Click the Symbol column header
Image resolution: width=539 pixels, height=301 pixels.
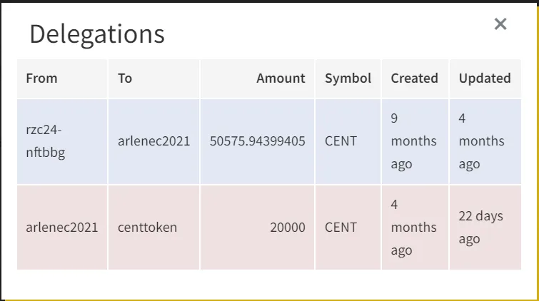pyautogui.click(x=348, y=78)
